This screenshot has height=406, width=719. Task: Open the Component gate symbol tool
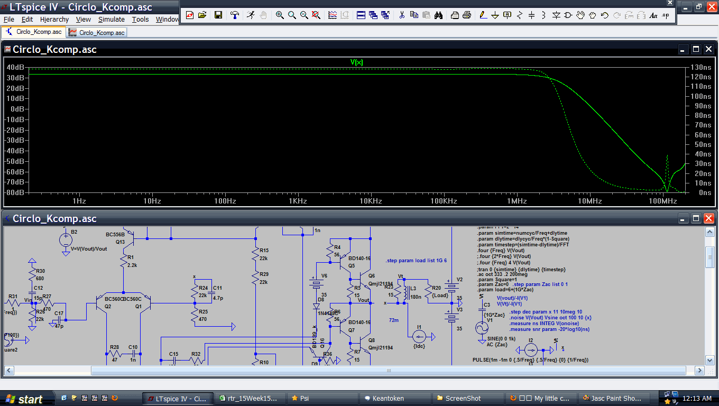pyautogui.click(x=568, y=15)
